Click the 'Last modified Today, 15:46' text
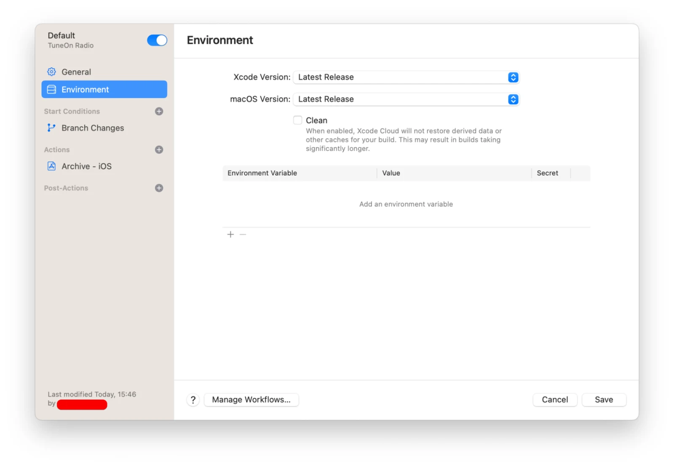Screen dimensions: 674x467 click(x=92, y=394)
